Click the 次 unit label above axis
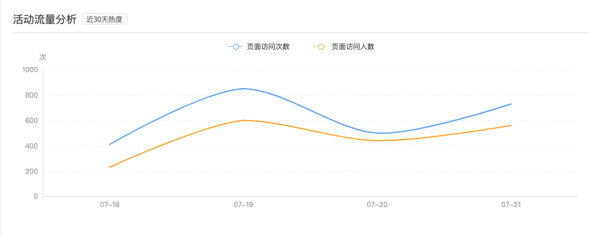The image size is (601, 236). click(43, 57)
